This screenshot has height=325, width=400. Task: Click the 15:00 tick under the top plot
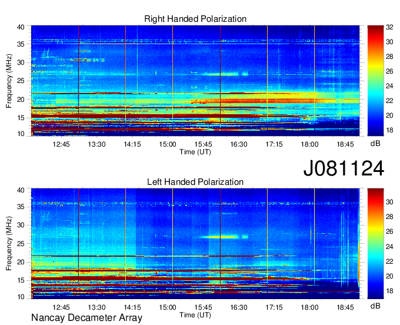pos(168,144)
